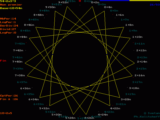Click the red O marker at top
Viewport: 160px width, 120px height.
click(x=80, y=1)
